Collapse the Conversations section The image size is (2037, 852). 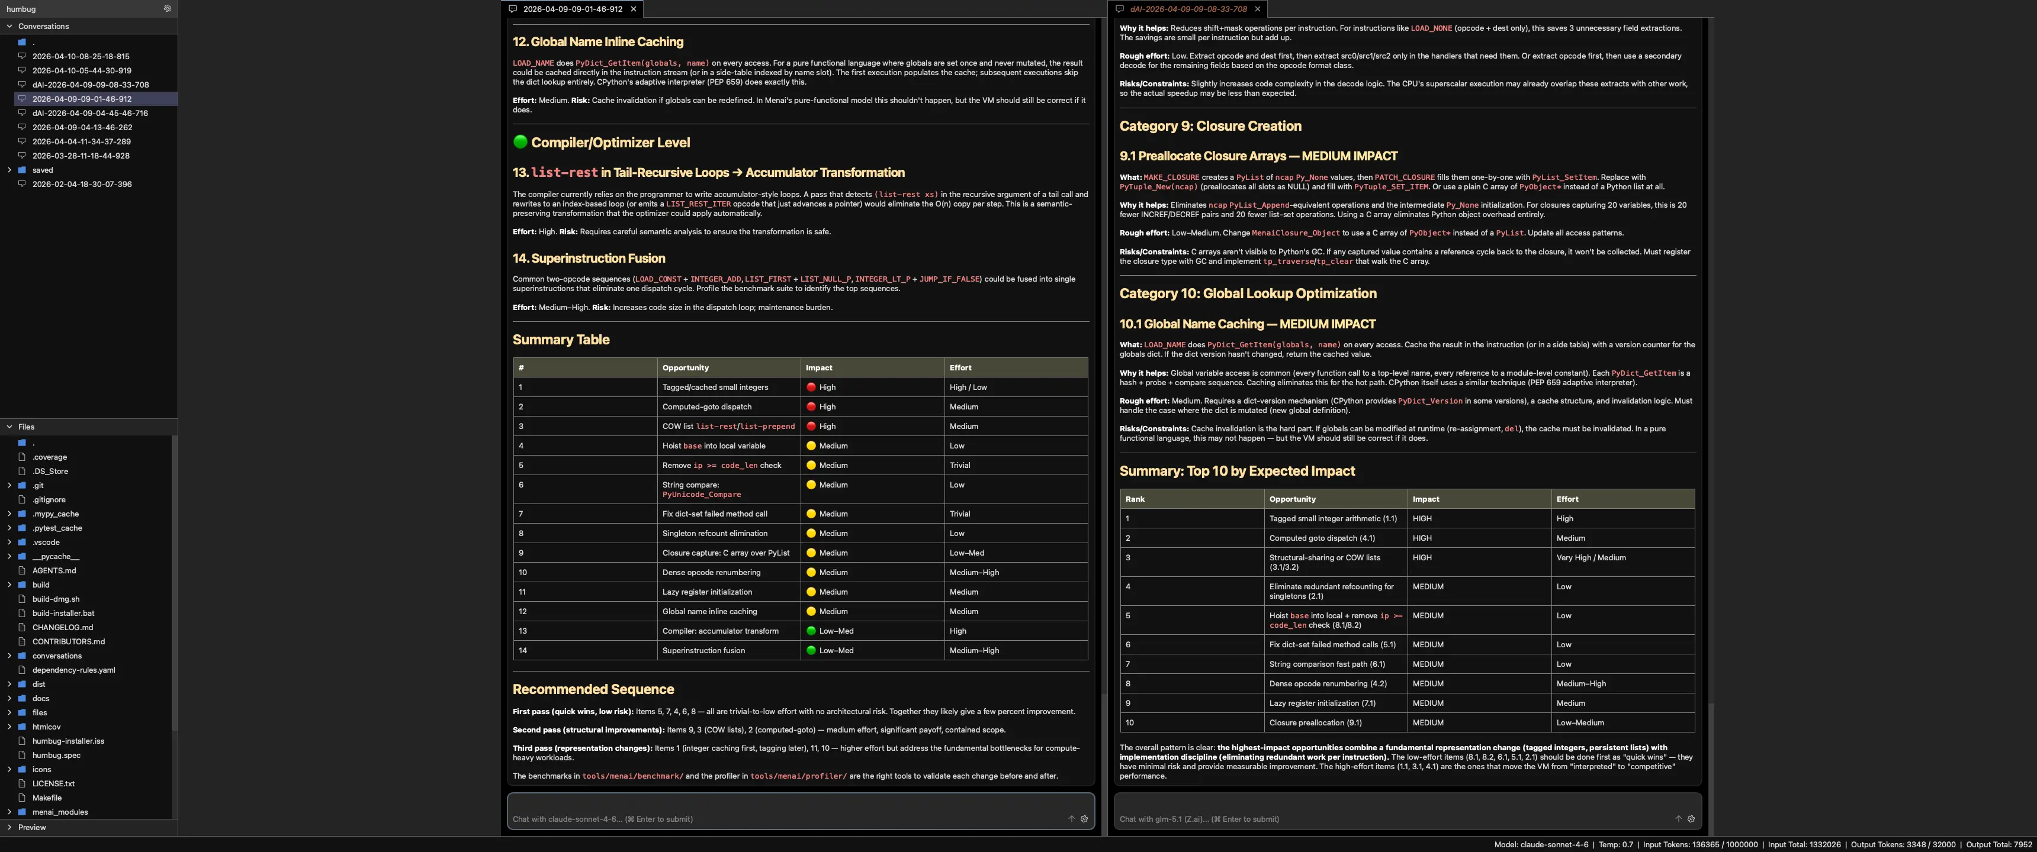coord(9,26)
